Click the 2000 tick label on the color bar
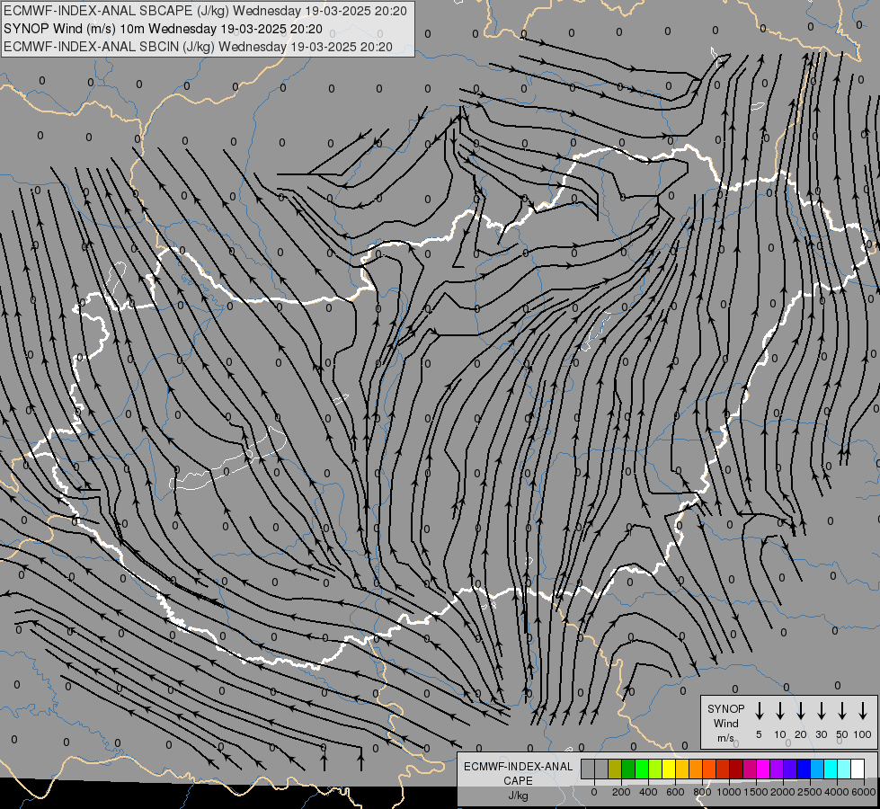880x809 pixels. (782, 792)
